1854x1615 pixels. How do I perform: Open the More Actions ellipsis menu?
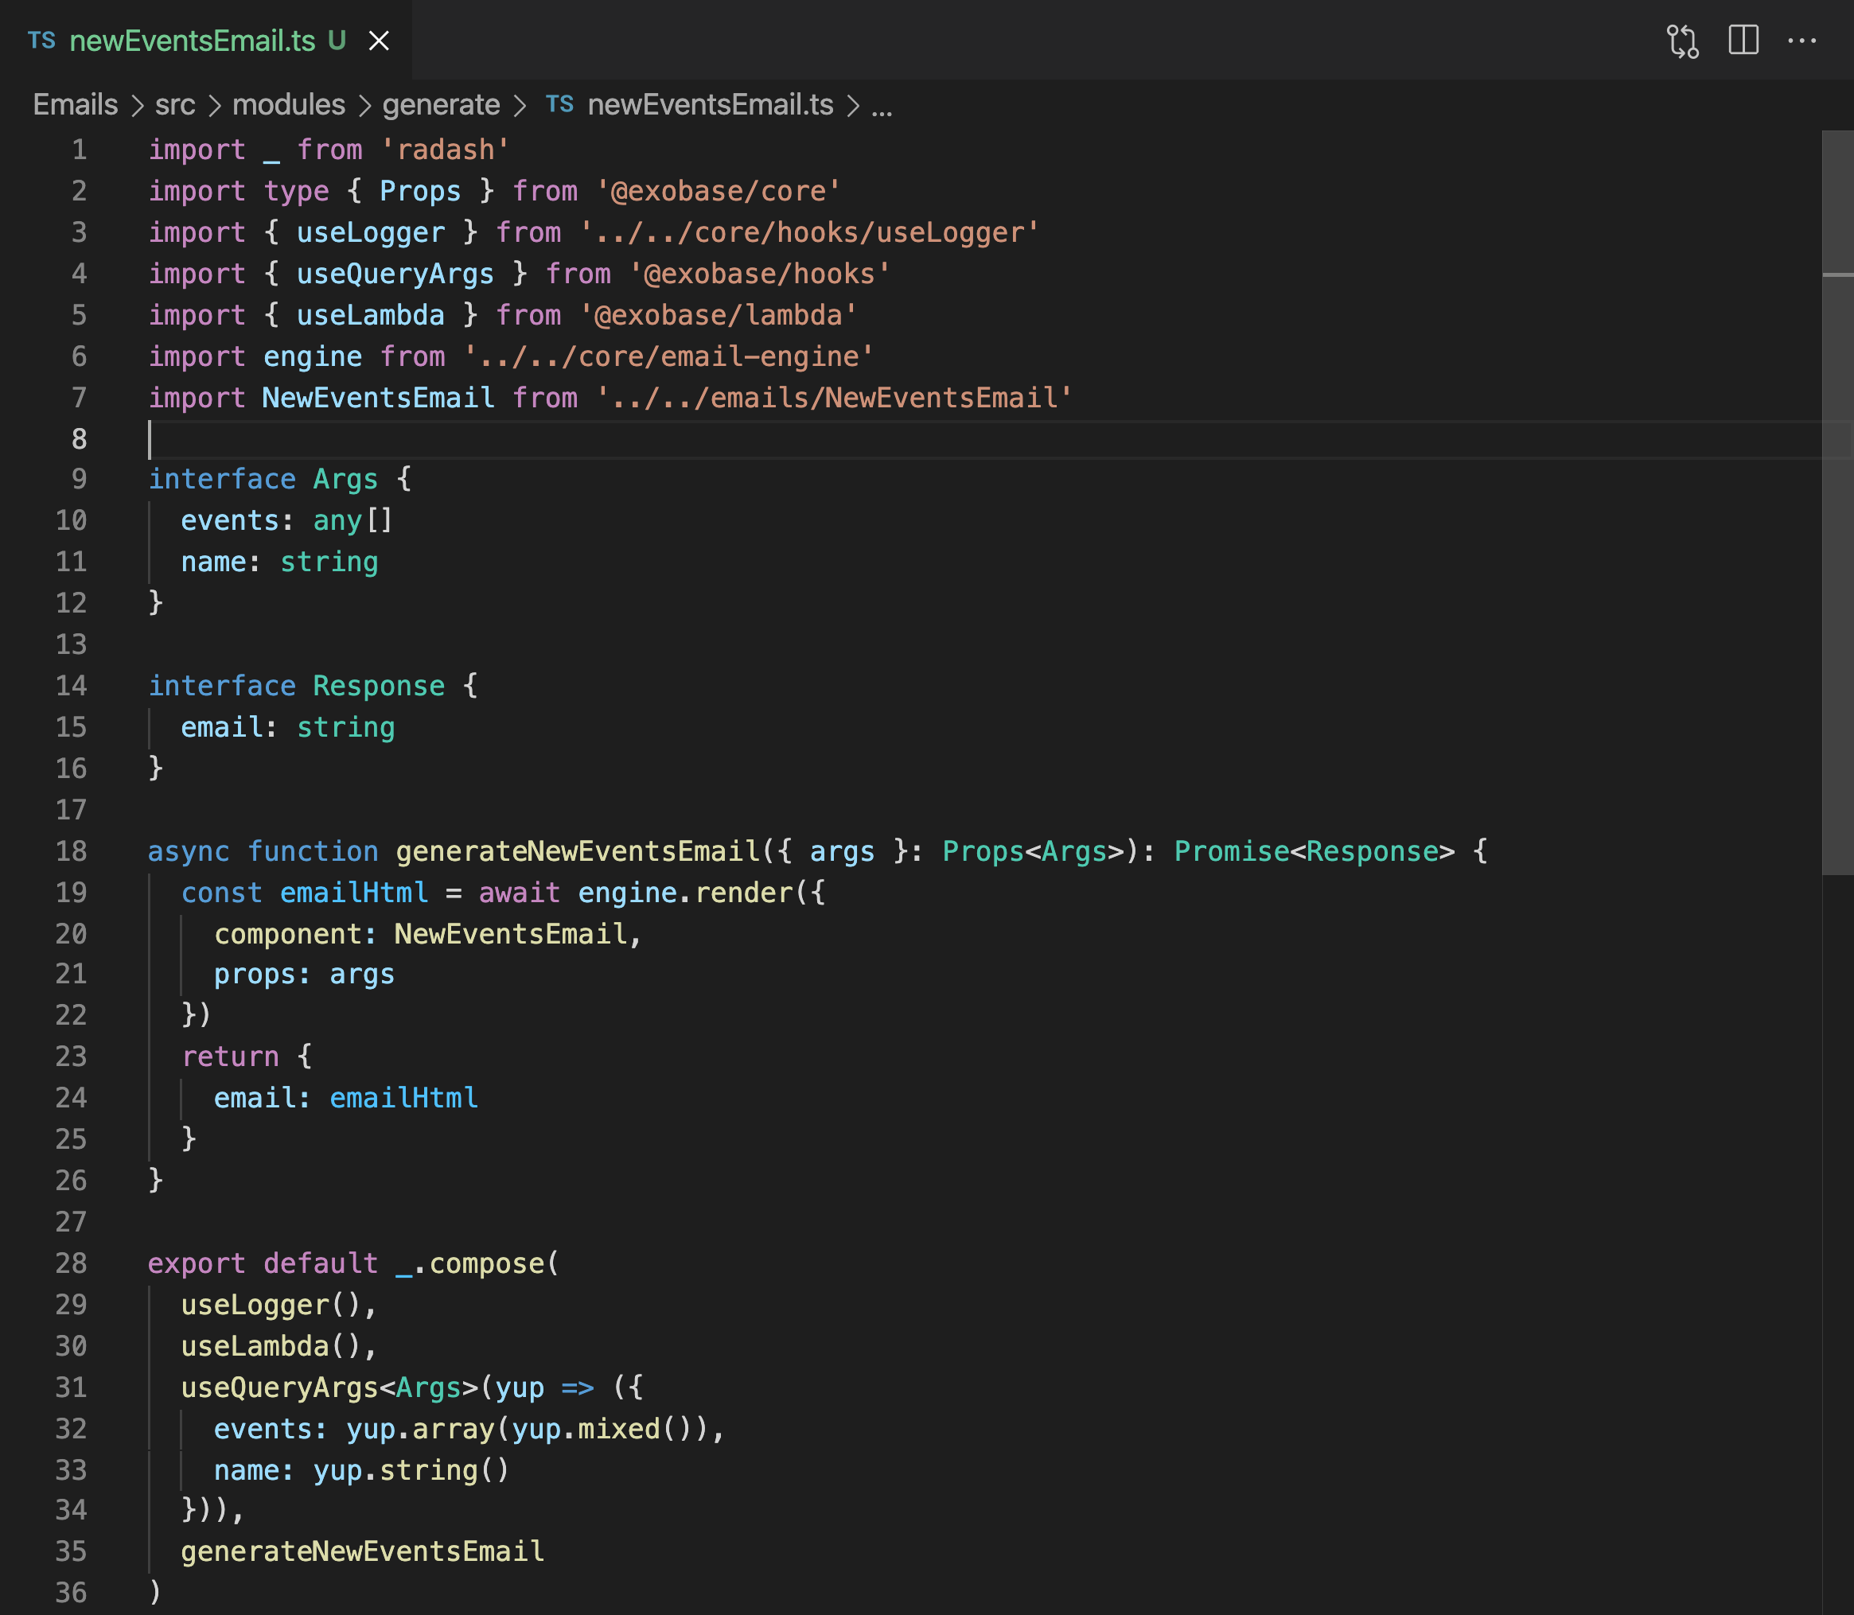pyautogui.click(x=1802, y=40)
